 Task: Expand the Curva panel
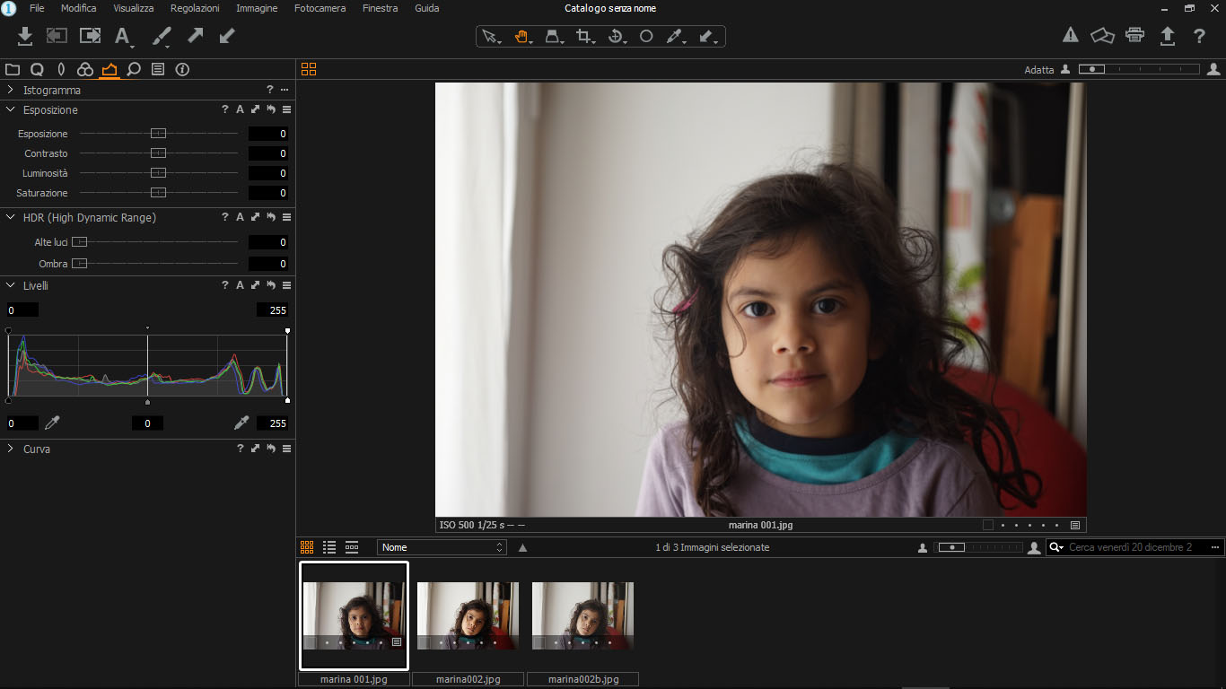(11, 449)
